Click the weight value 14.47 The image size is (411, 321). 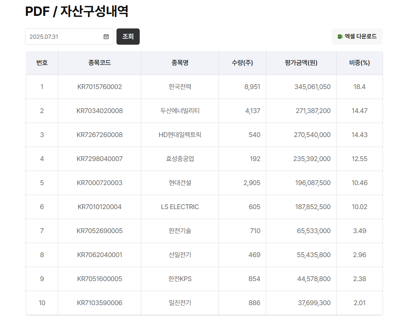click(359, 111)
